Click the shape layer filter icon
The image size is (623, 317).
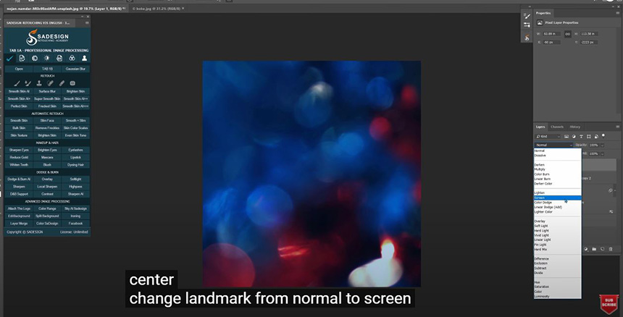[x=589, y=137]
